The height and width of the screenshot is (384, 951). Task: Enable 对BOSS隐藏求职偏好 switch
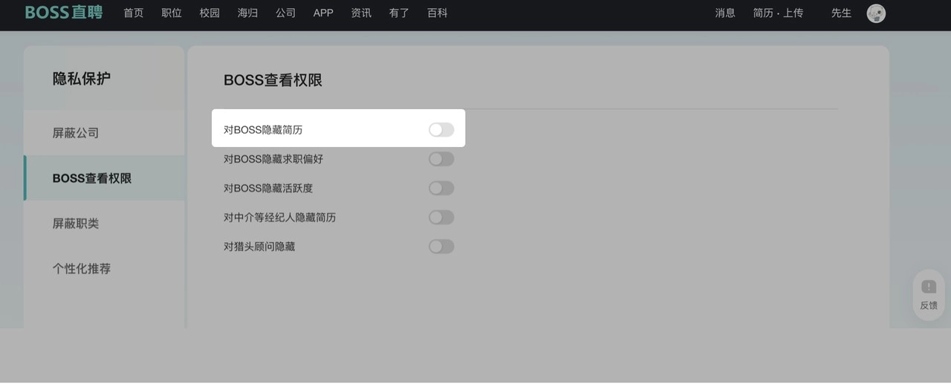[441, 159]
